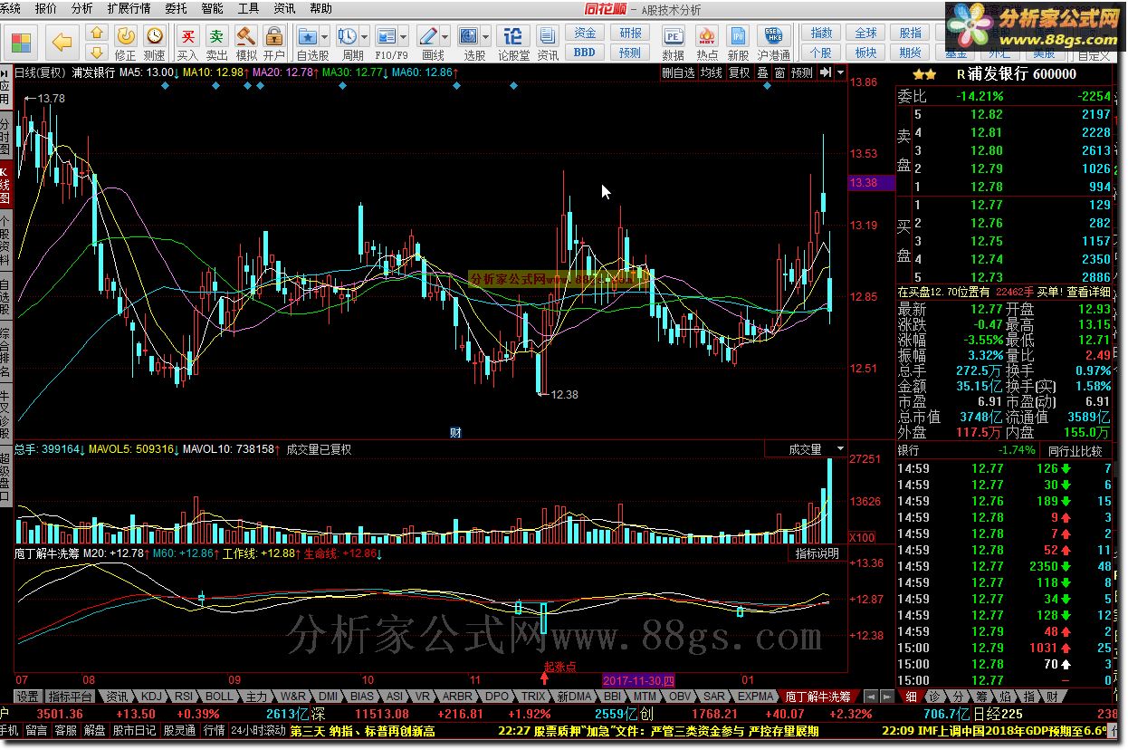Select the EXPMA indicator tab
The width and height of the screenshot is (1128, 750).
(x=756, y=697)
